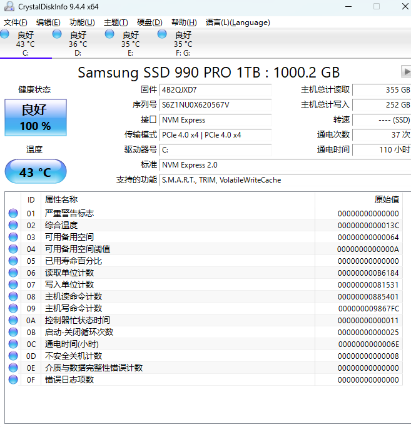This screenshot has height=427, width=411.
Task: Click status orb of row 01 严重警告标志
Action: click(13, 213)
